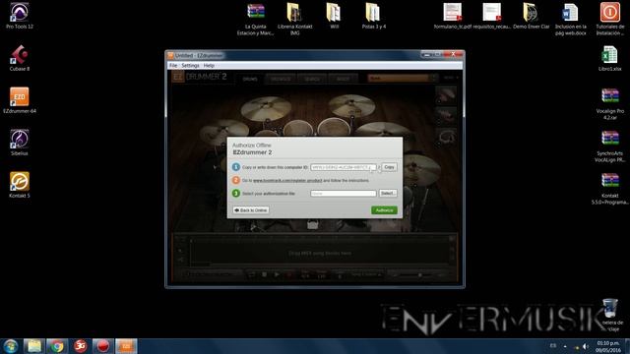The image size is (630, 354).
Task: Open Pro Tools 12 desktop shortcut
Action: point(20,16)
